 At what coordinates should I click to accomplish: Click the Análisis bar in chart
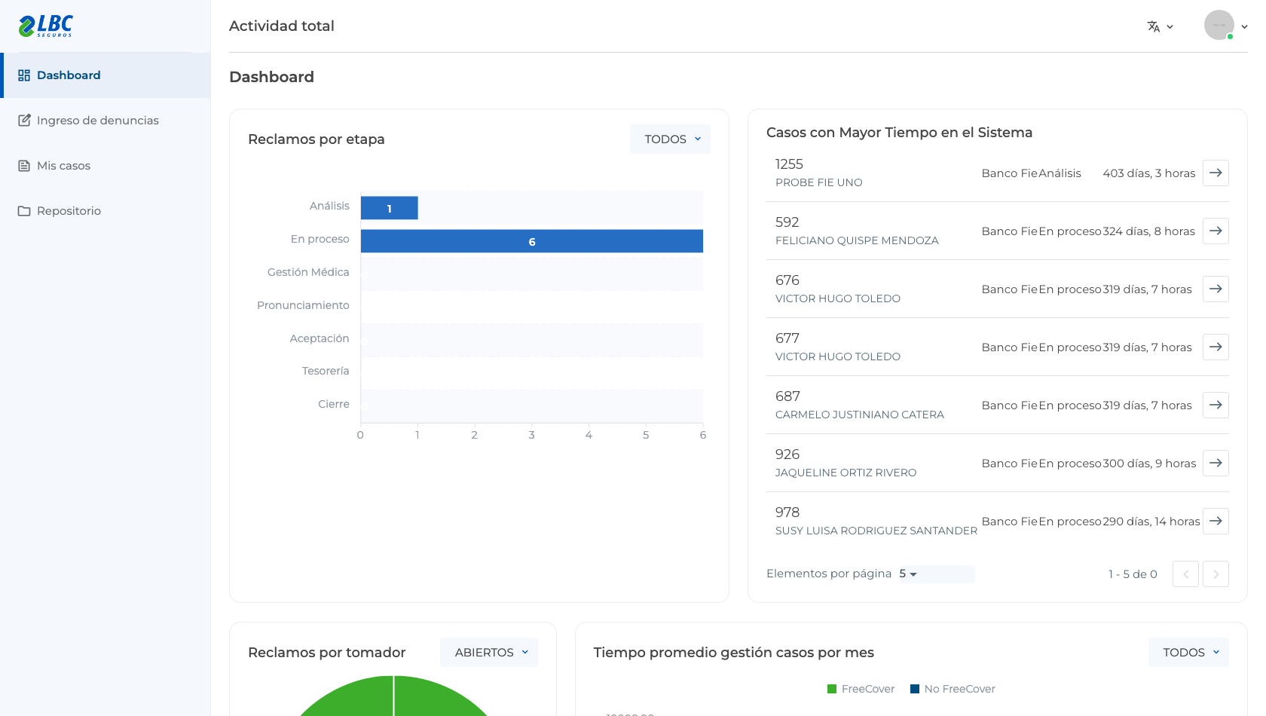389,208
